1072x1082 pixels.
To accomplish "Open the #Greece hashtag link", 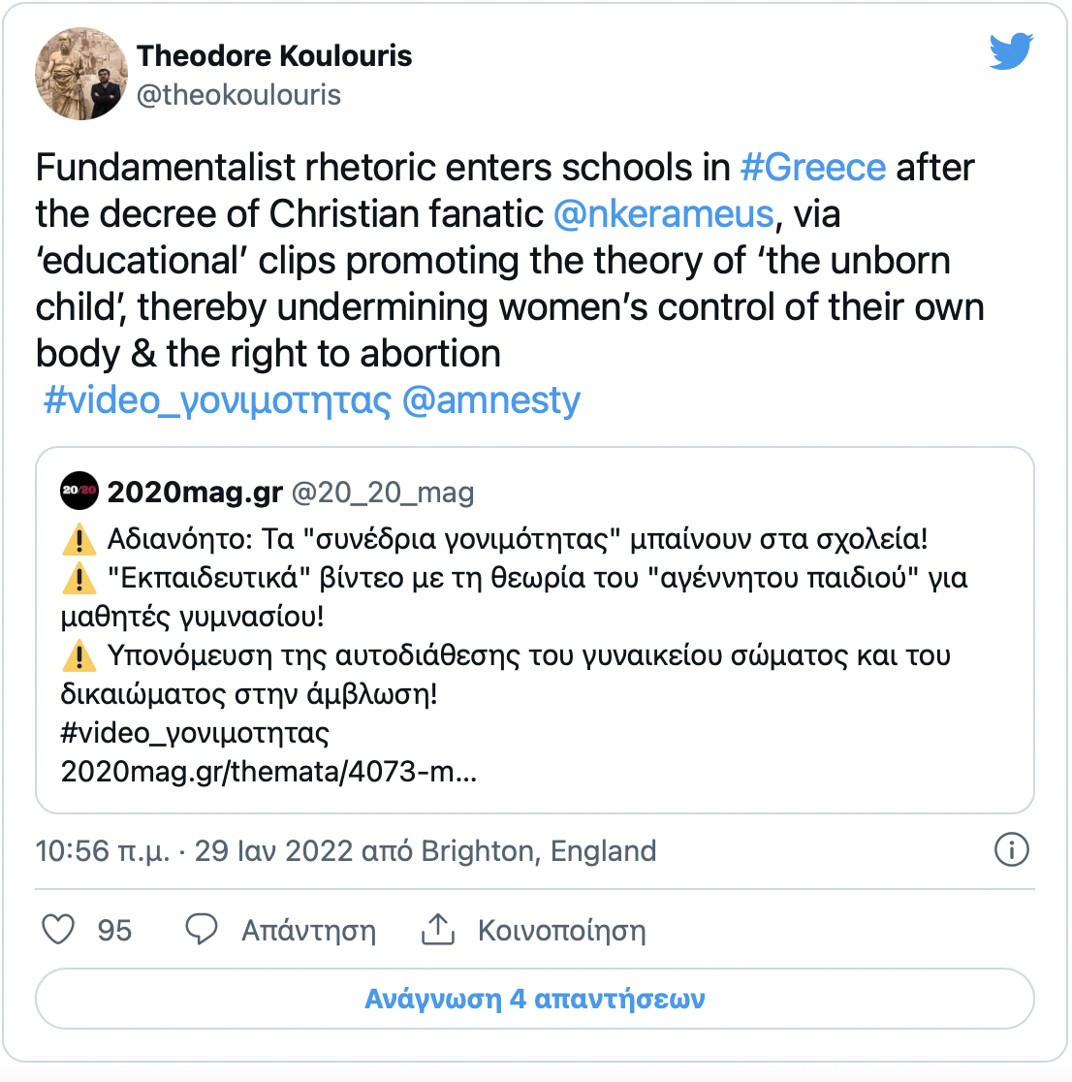I will coord(812,168).
